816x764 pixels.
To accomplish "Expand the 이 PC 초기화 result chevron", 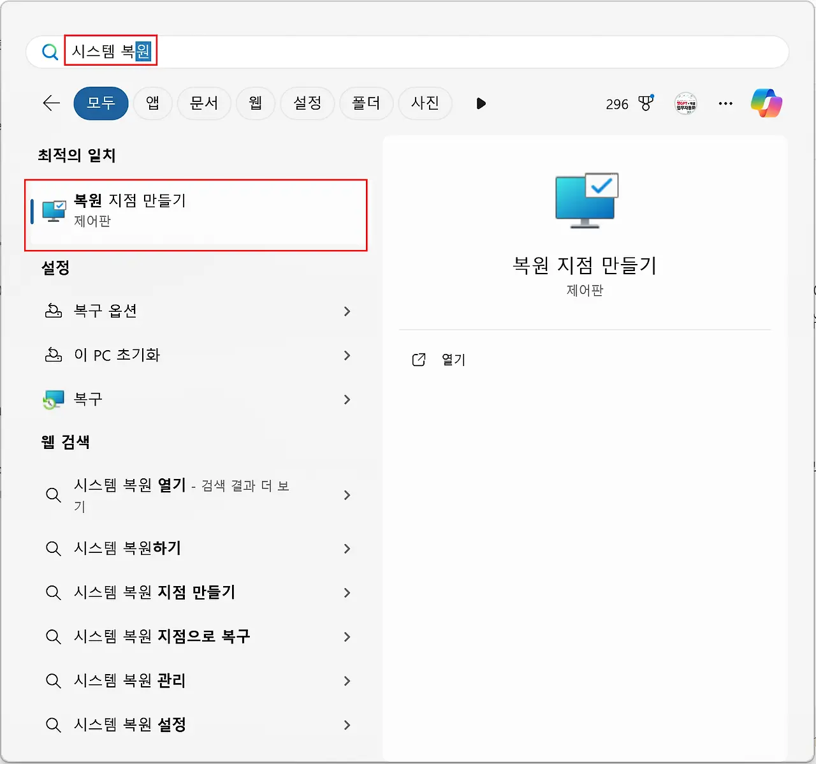I will [347, 356].
